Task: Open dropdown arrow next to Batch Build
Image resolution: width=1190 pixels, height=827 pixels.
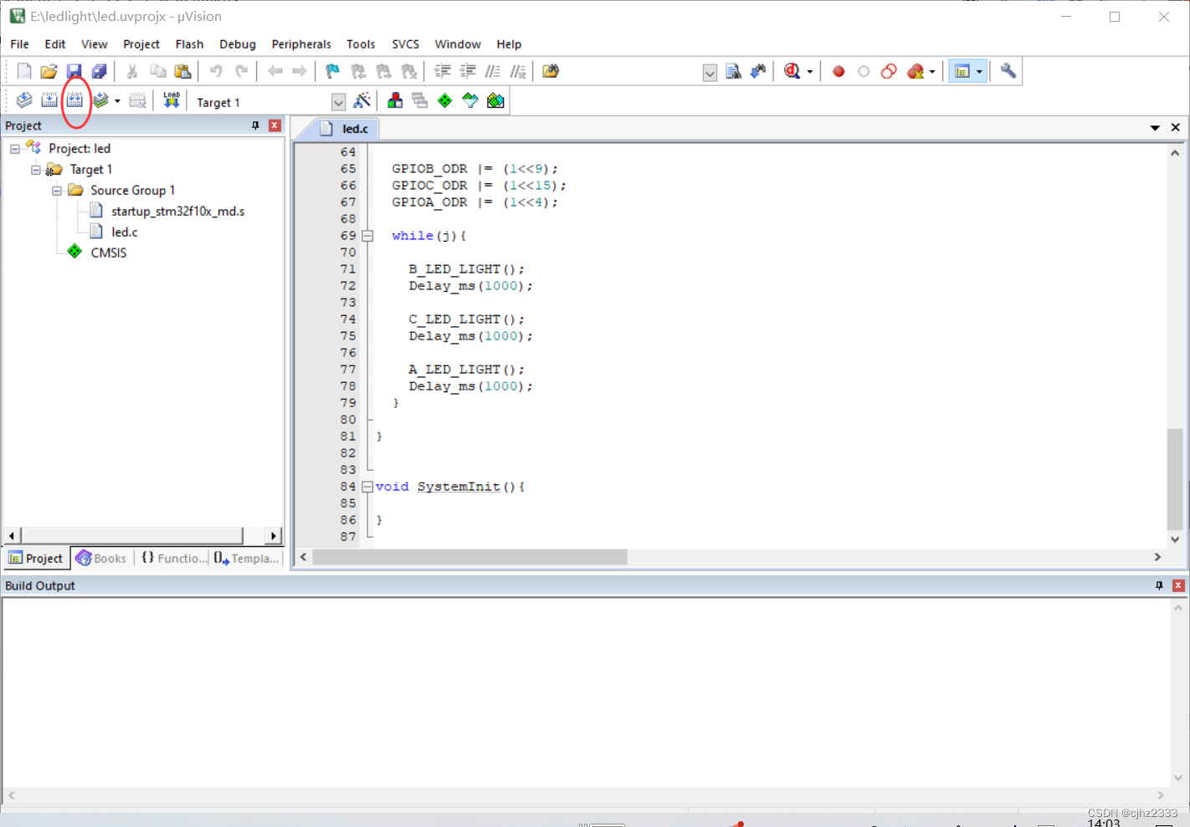Action: point(117,101)
